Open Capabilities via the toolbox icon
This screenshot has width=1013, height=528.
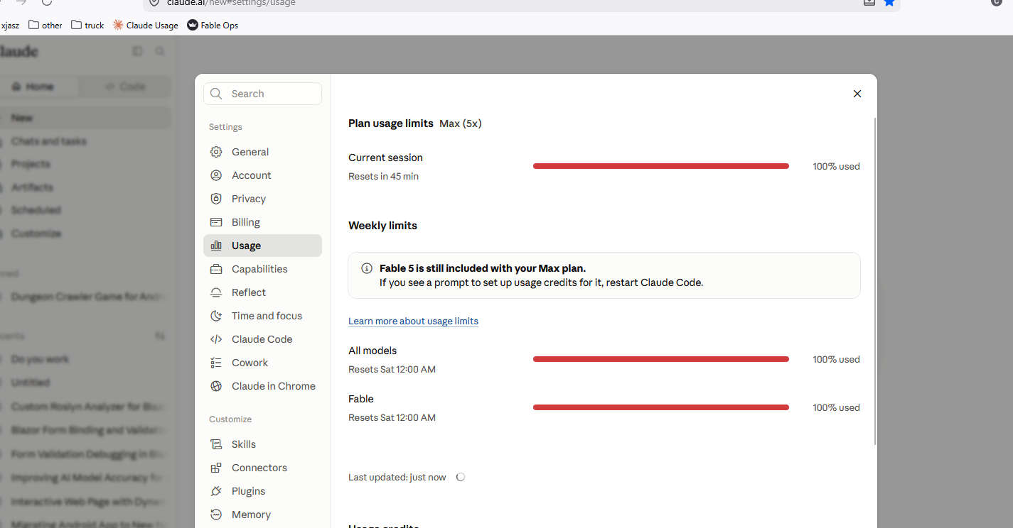click(216, 269)
